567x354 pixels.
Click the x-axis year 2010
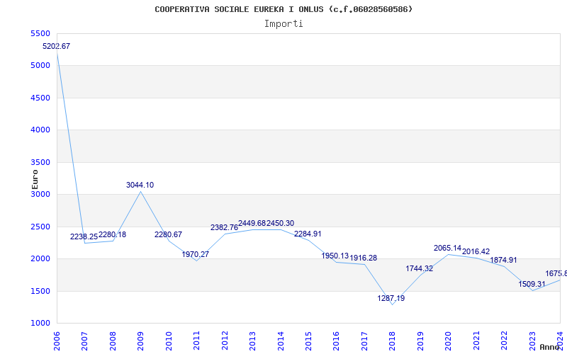(169, 341)
